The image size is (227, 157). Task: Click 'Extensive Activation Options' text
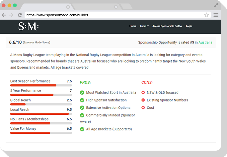coord(108,108)
